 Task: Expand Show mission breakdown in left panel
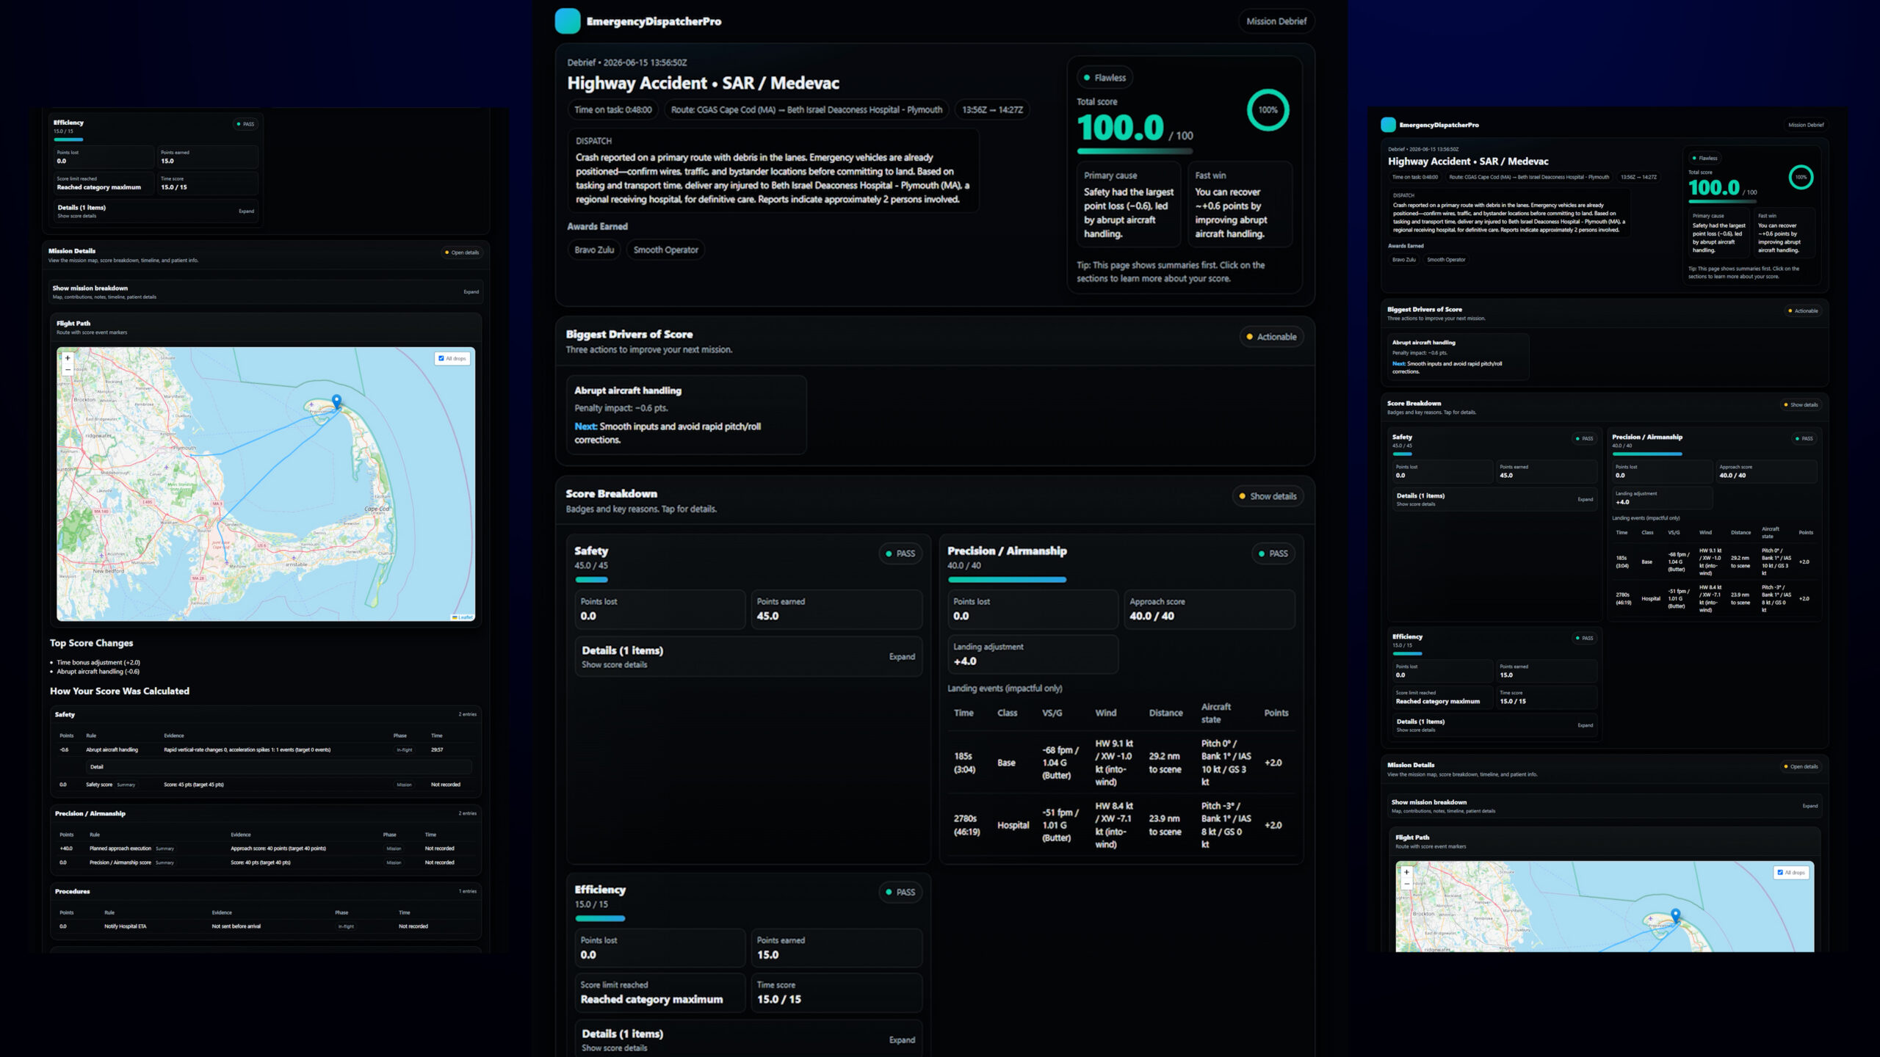click(x=266, y=291)
